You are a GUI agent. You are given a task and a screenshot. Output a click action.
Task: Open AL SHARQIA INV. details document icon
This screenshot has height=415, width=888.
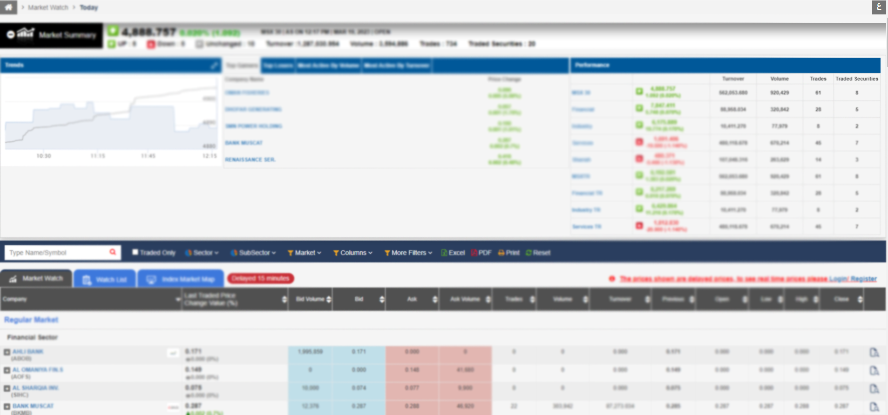(874, 389)
